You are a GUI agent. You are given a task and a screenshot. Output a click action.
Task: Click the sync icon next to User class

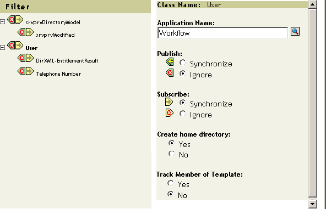pyautogui.click(x=15, y=45)
